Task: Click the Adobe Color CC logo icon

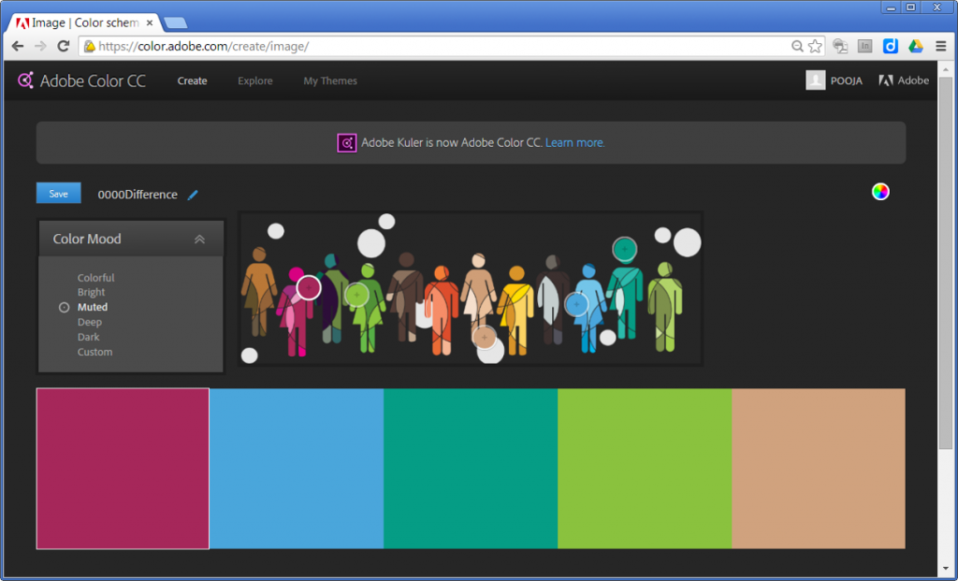Action: click(x=26, y=80)
